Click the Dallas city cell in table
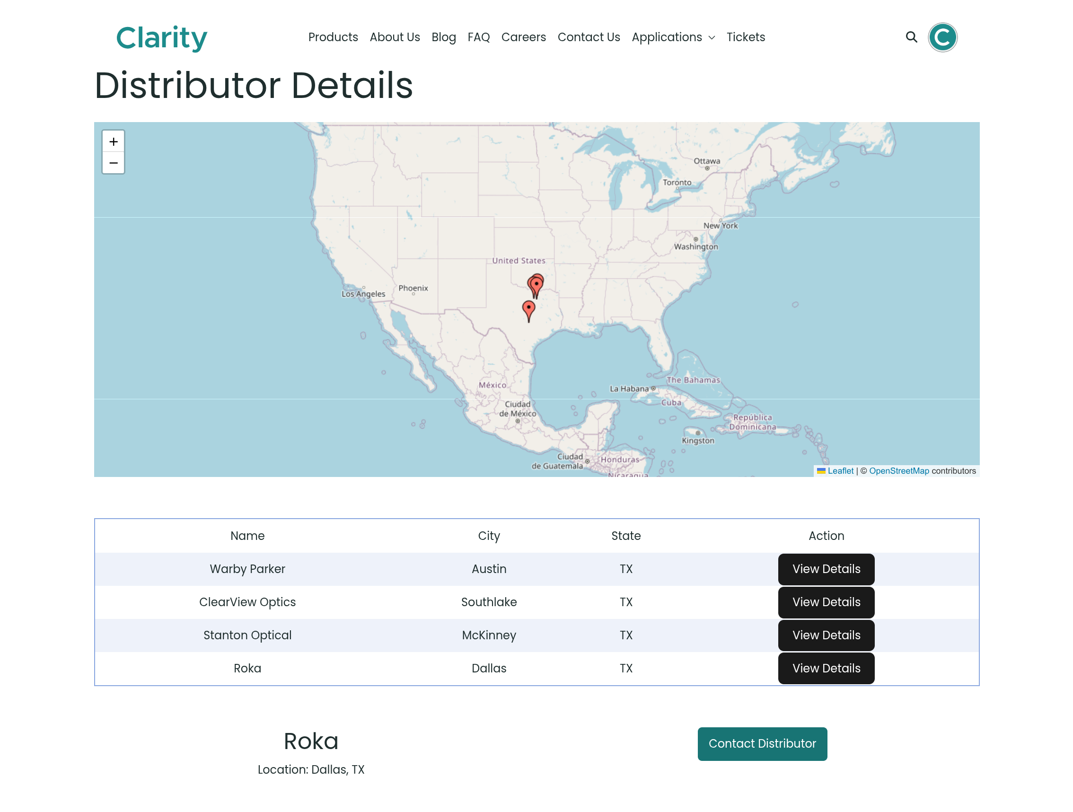The image size is (1073, 812). point(488,668)
